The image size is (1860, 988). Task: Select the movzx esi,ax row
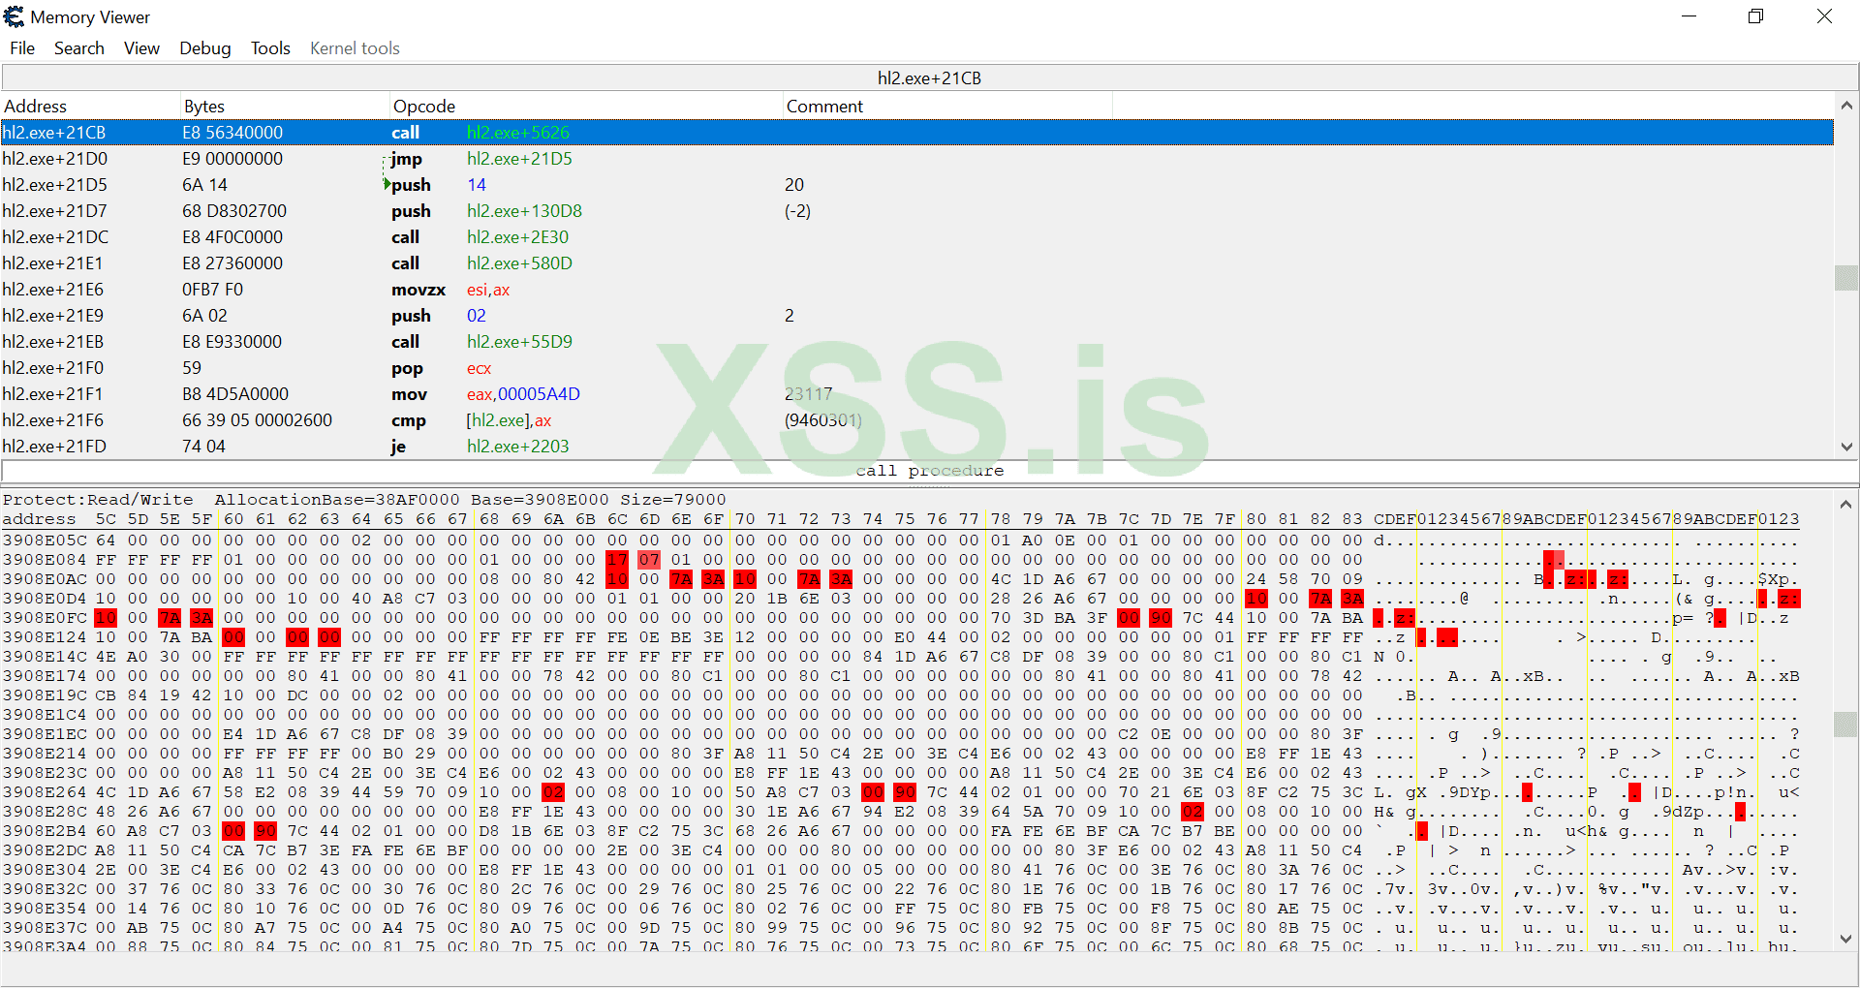(917, 290)
